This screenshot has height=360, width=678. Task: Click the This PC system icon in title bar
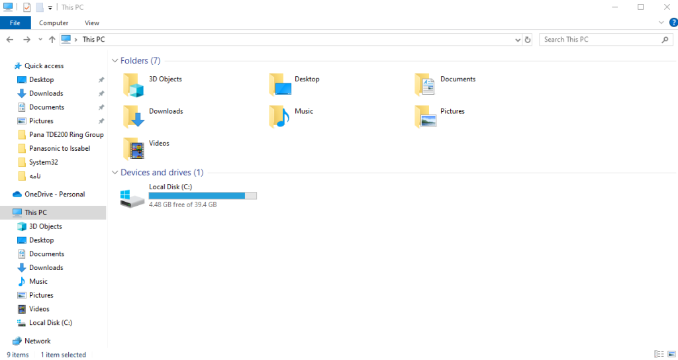click(x=8, y=7)
